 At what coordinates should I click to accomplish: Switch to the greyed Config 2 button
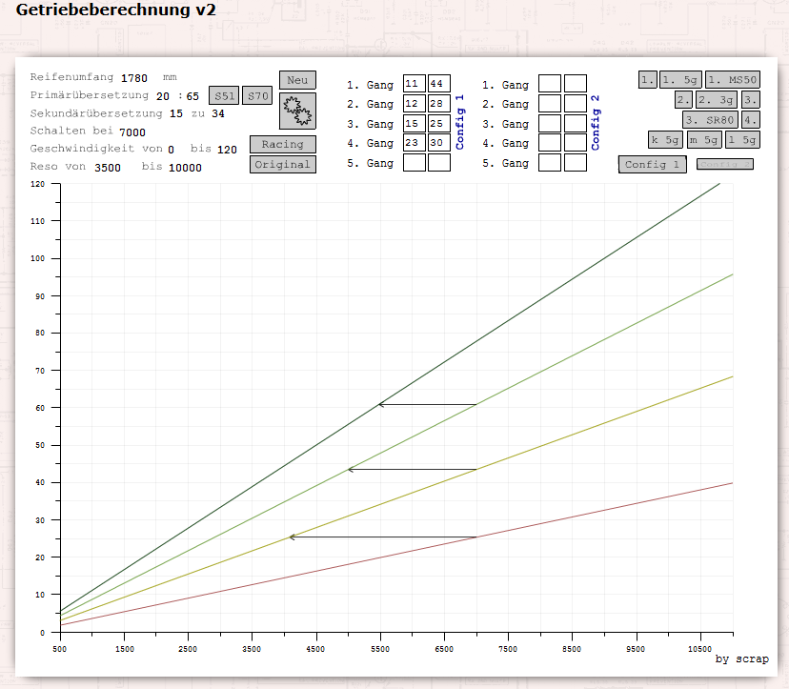(x=725, y=164)
